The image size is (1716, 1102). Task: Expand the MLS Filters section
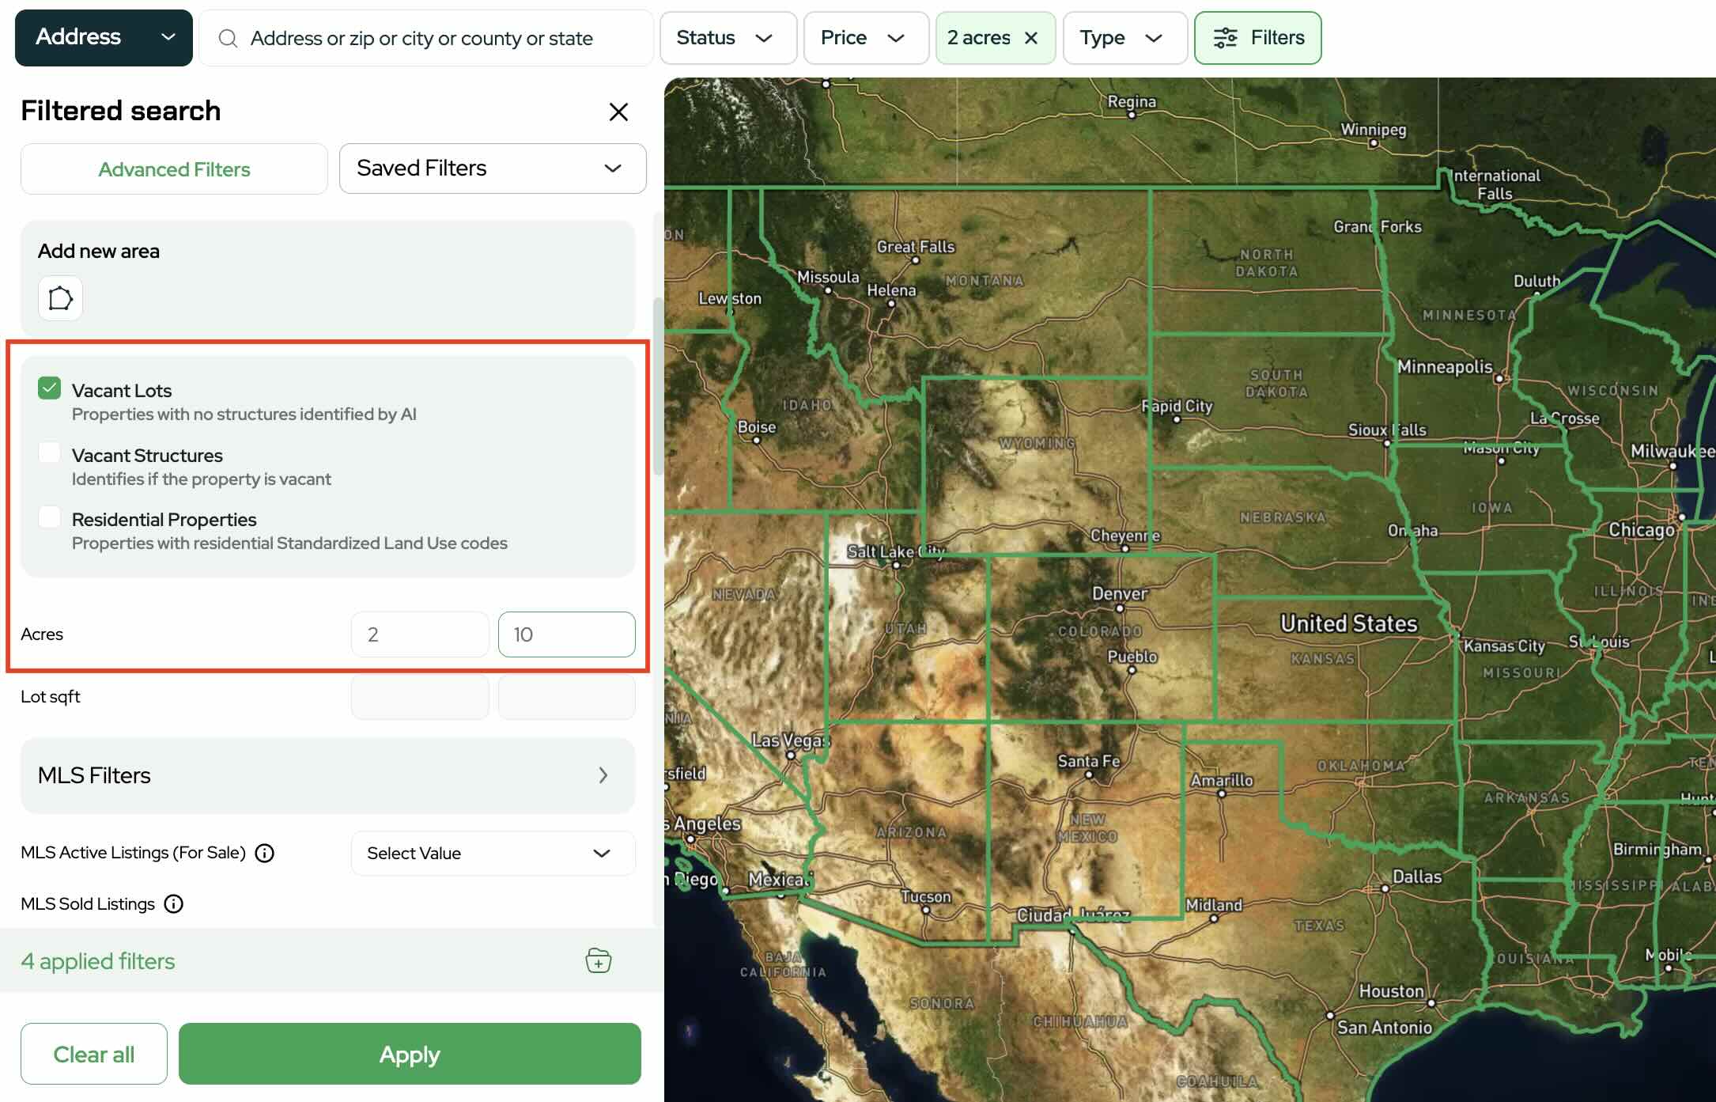tap(327, 775)
